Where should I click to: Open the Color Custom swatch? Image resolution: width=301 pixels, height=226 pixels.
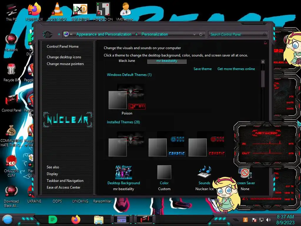164,172
